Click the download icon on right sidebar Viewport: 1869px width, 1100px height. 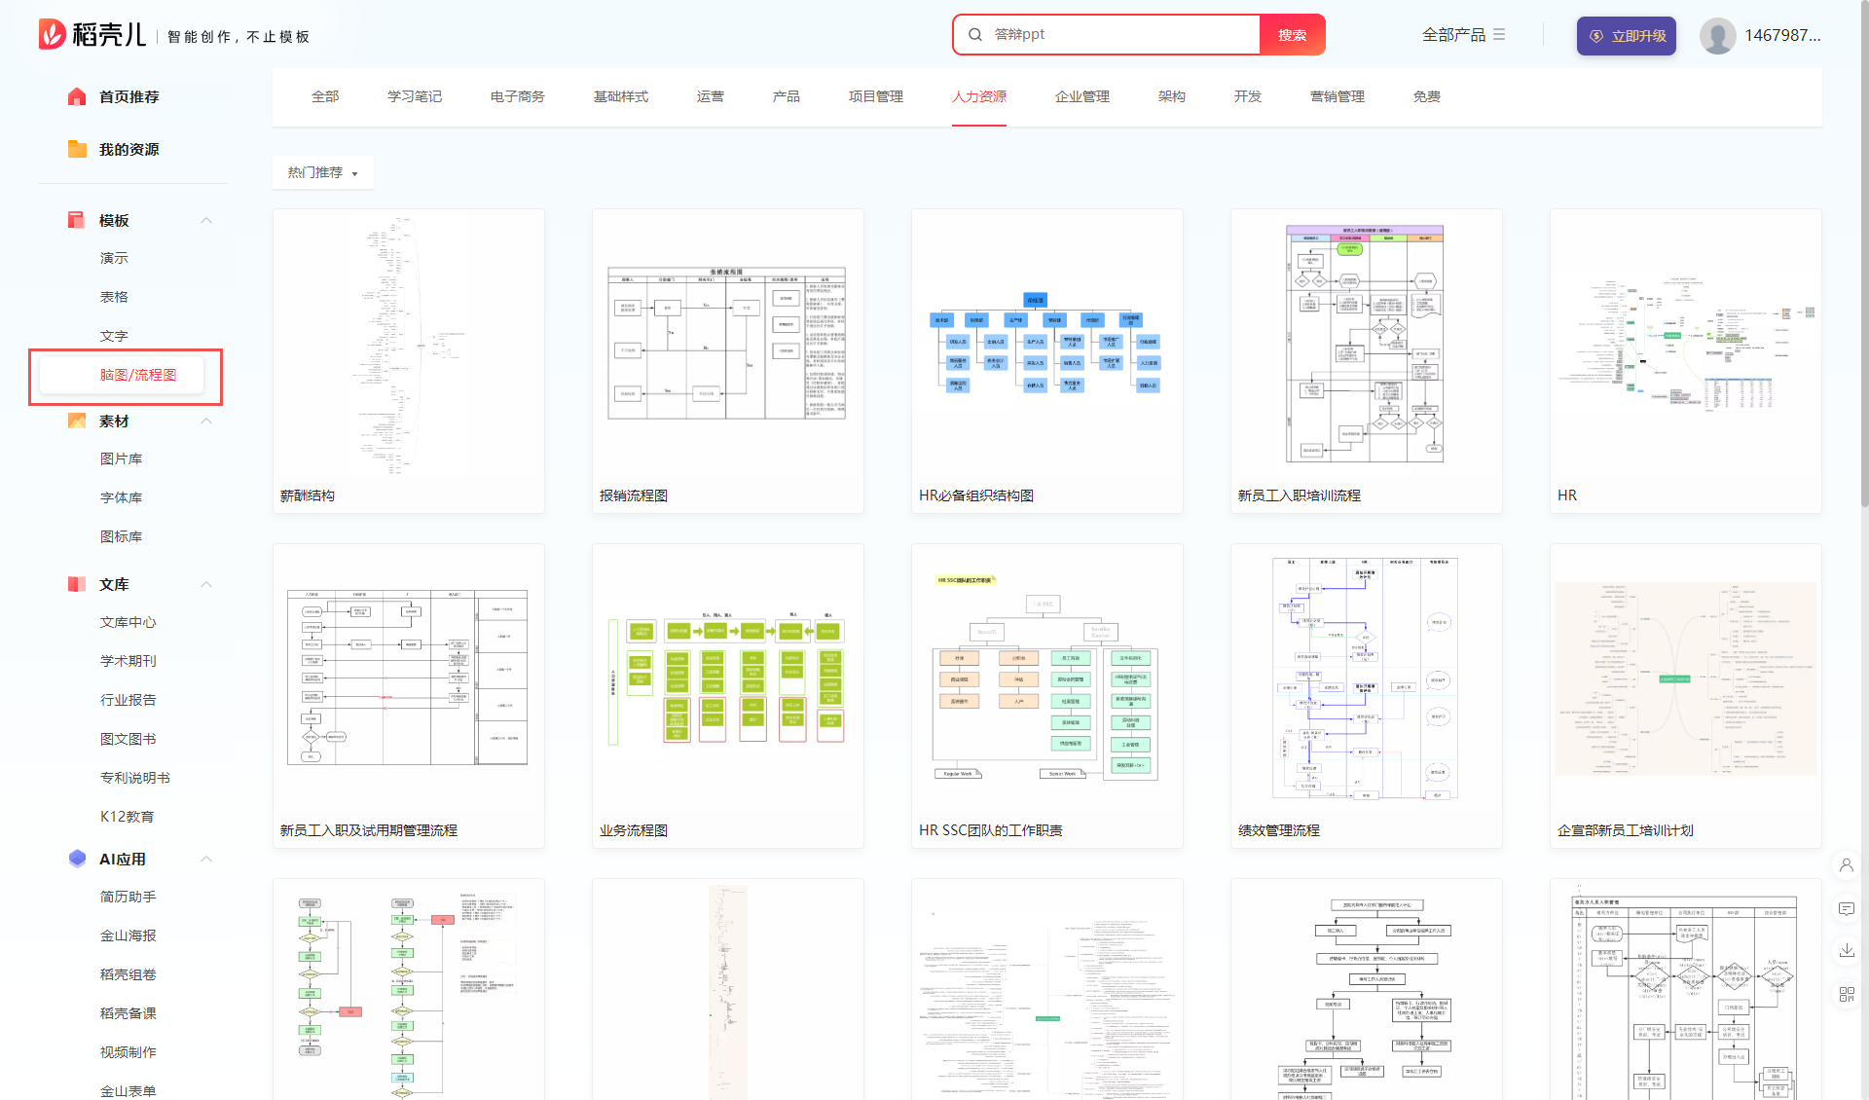tap(1846, 950)
